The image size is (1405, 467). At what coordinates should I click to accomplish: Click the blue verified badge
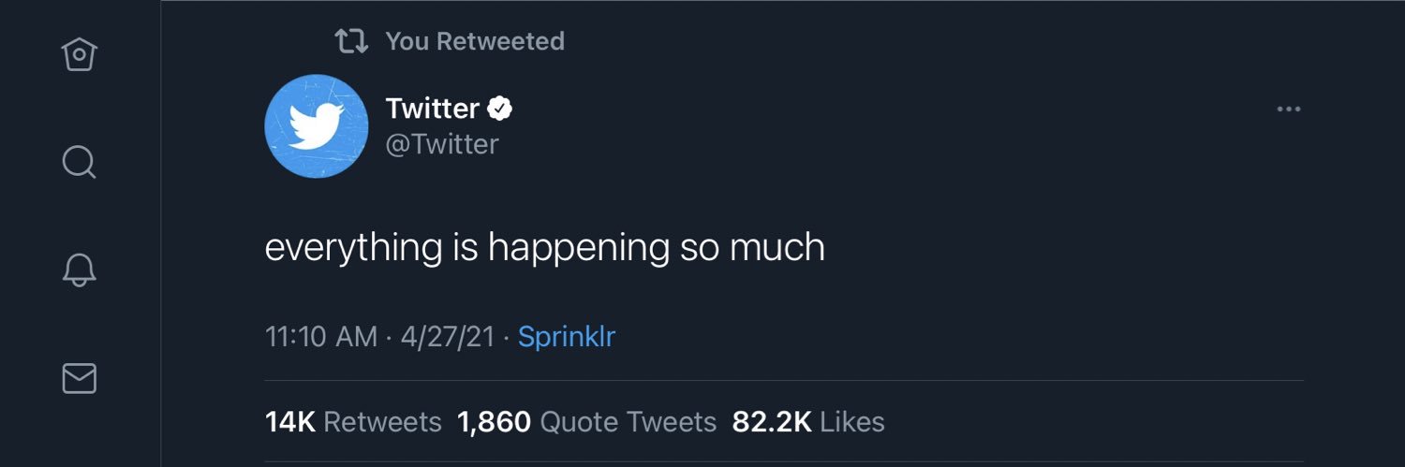501,109
